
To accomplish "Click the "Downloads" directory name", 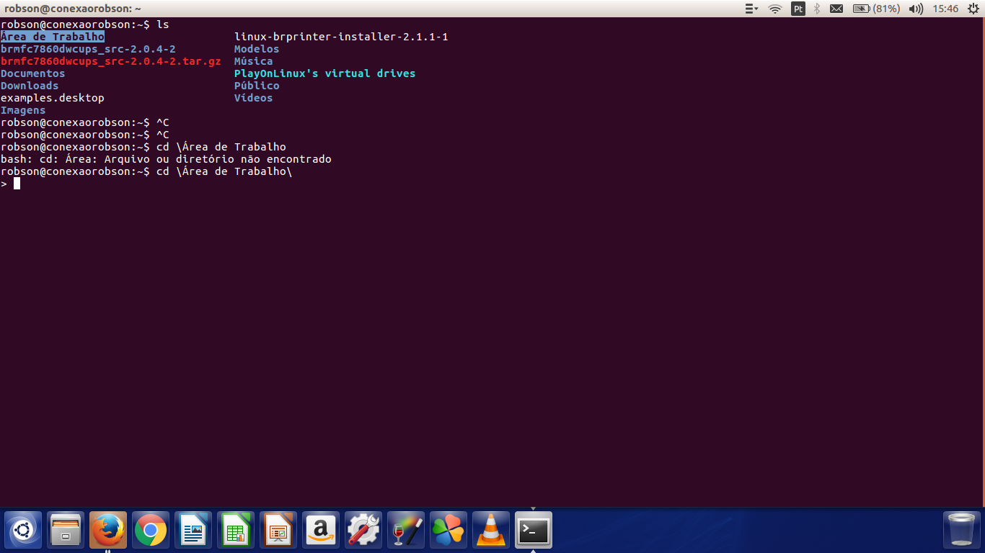I will [x=30, y=86].
